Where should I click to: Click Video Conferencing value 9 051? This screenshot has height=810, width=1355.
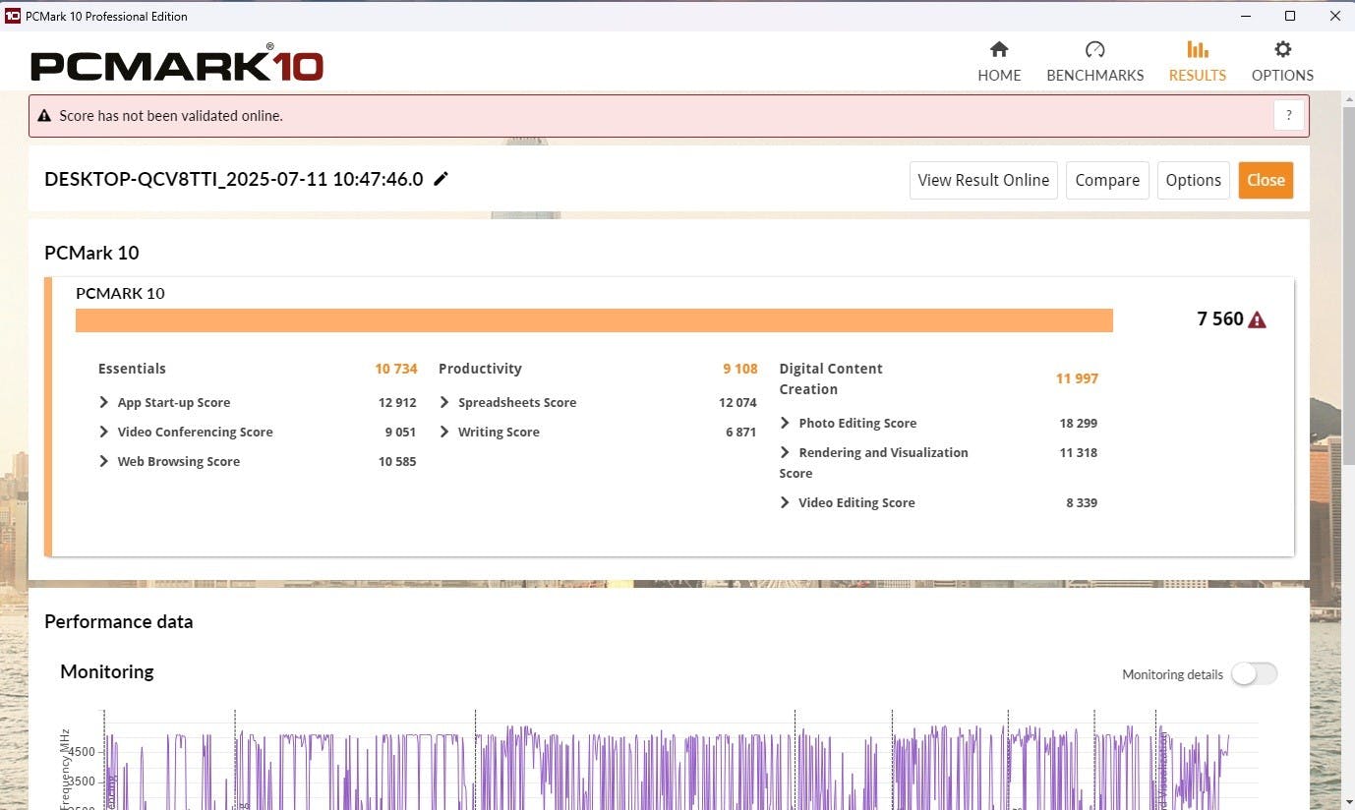tap(400, 432)
